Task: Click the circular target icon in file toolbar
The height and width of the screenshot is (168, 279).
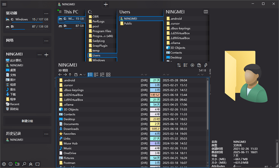Action: 192,65
